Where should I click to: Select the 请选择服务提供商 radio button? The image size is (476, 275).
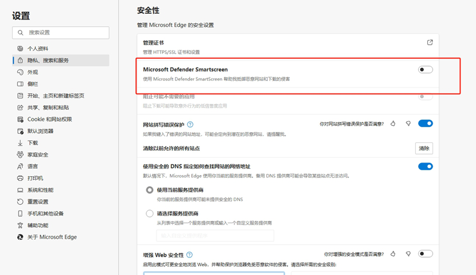tap(150, 214)
